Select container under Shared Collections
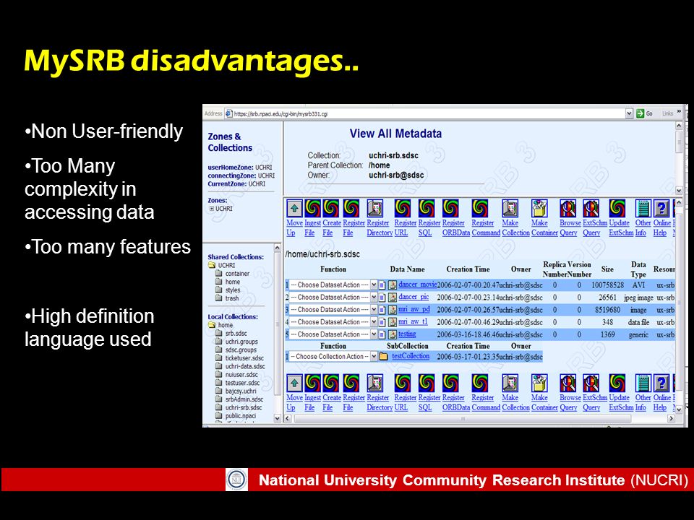Screen dimensions: 694x520 [237, 274]
